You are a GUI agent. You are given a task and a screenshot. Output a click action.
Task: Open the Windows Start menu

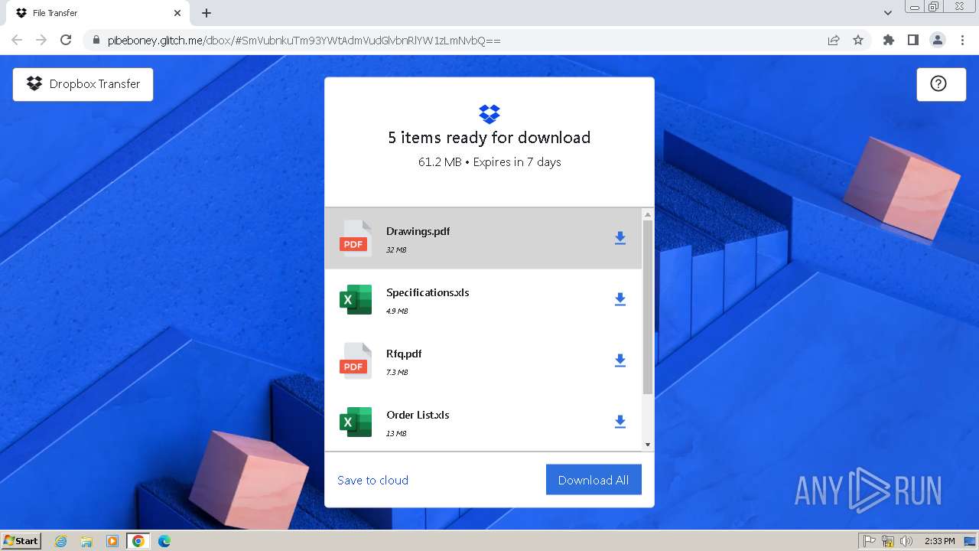(21, 540)
